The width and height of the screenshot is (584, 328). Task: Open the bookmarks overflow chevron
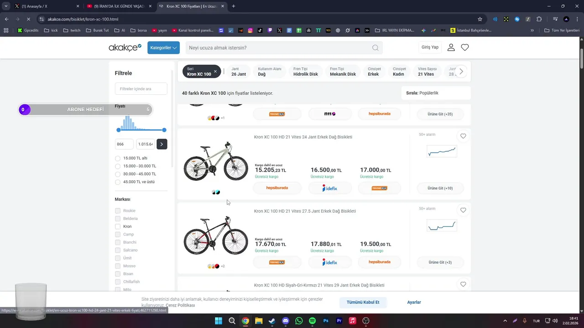coord(532,31)
